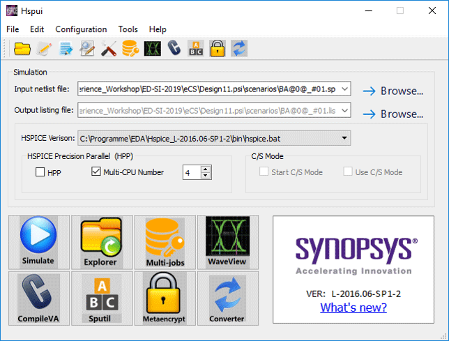Open the Edit menu

pos(37,29)
